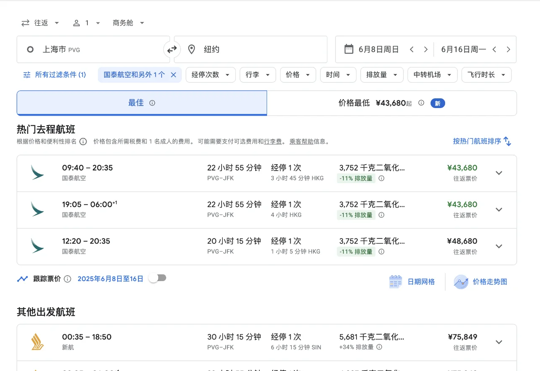Image resolution: width=540 pixels, height=371 pixels.
Task: Click the 新 badge info icon next to 价格最低
Action: 421,103
